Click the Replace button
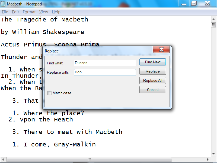 [x=152, y=71]
